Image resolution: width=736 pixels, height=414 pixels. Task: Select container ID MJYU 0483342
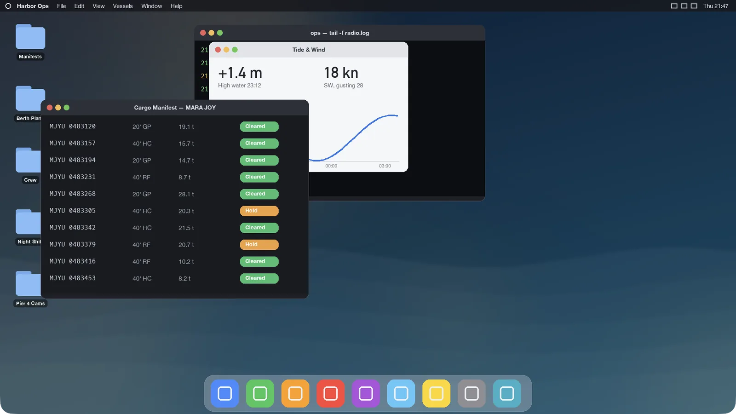[73, 227]
